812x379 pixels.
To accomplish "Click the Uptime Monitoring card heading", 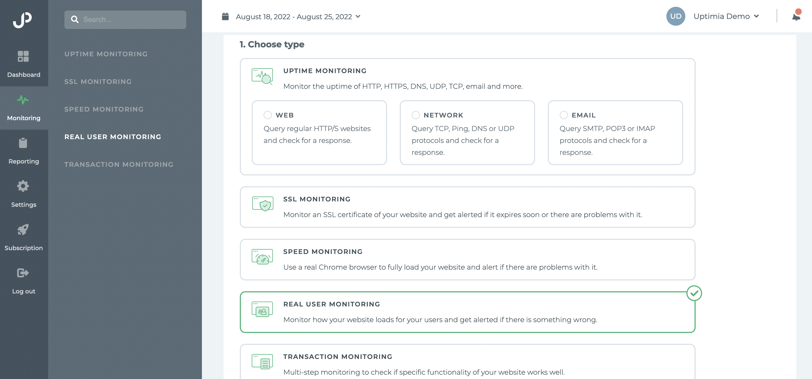I will pos(325,71).
